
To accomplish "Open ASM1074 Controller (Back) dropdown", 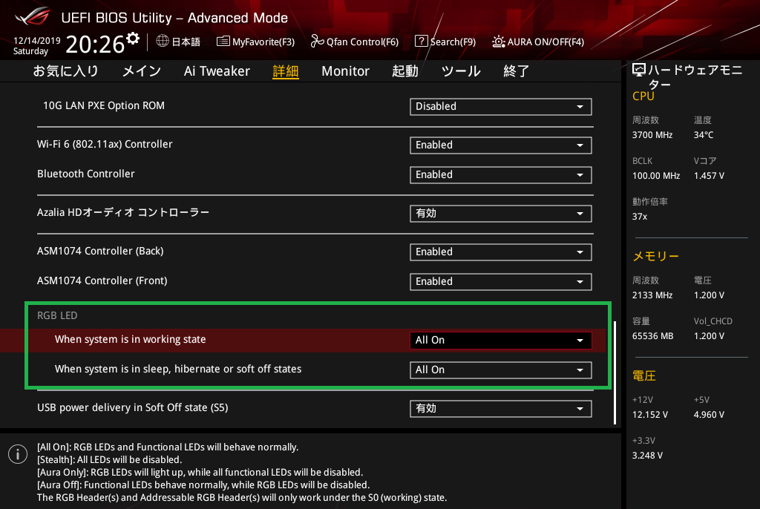I will pos(501,252).
